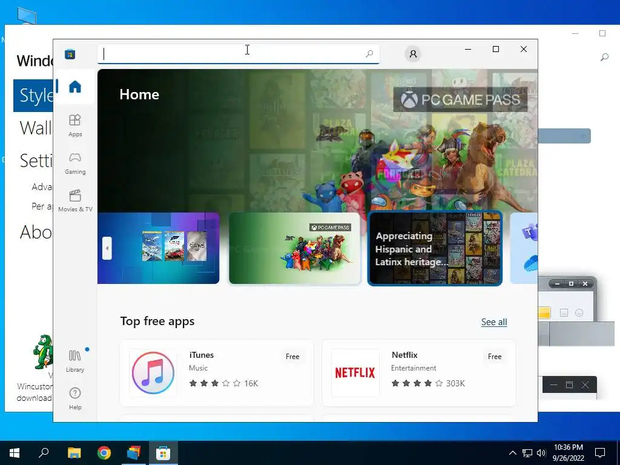620x465 pixels.
Task: Open Movies & TV in Store sidebar
Action: pos(74,201)
